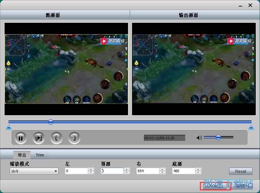260x193 pixels.
Task: Increase the 底部 value with up arrow
Action: tap(198, 170)
